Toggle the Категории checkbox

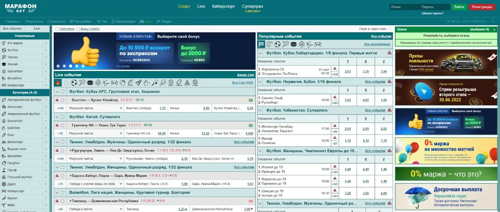[x=57, y=29]
